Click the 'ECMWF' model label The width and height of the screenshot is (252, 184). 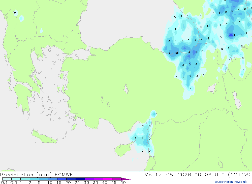[64, 174]
